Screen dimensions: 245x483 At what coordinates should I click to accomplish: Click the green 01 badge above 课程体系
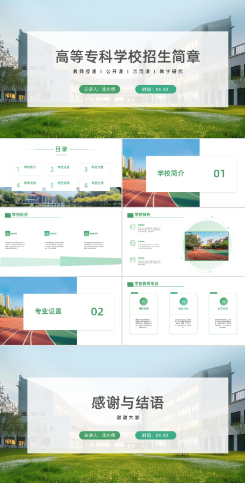[x=144, y=301]
